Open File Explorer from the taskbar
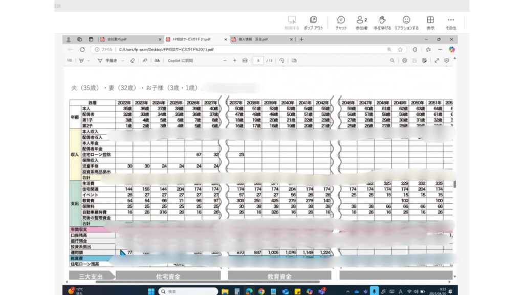Screen dimensions: 524x295 tap(225, 291)
